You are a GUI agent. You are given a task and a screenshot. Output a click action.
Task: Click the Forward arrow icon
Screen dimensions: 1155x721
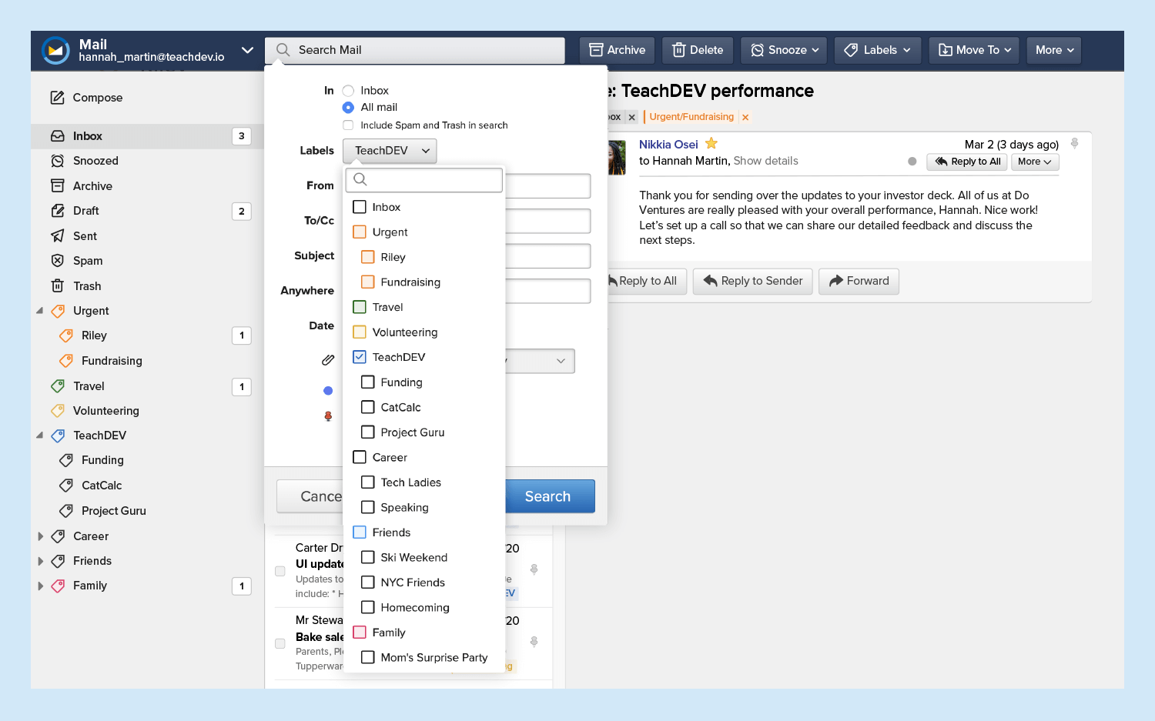pyautogui.click(x=835, y=281)
